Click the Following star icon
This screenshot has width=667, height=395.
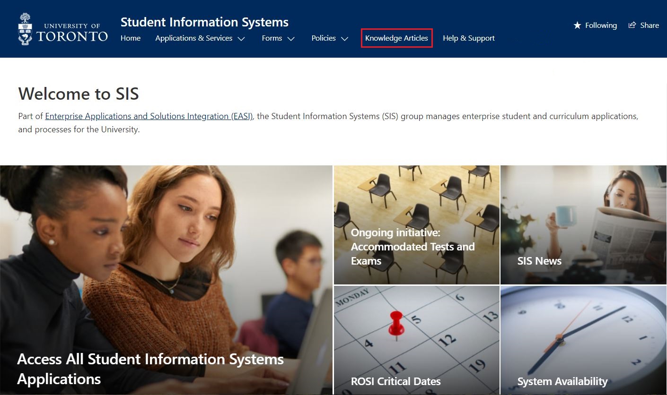tap(577, 25)
